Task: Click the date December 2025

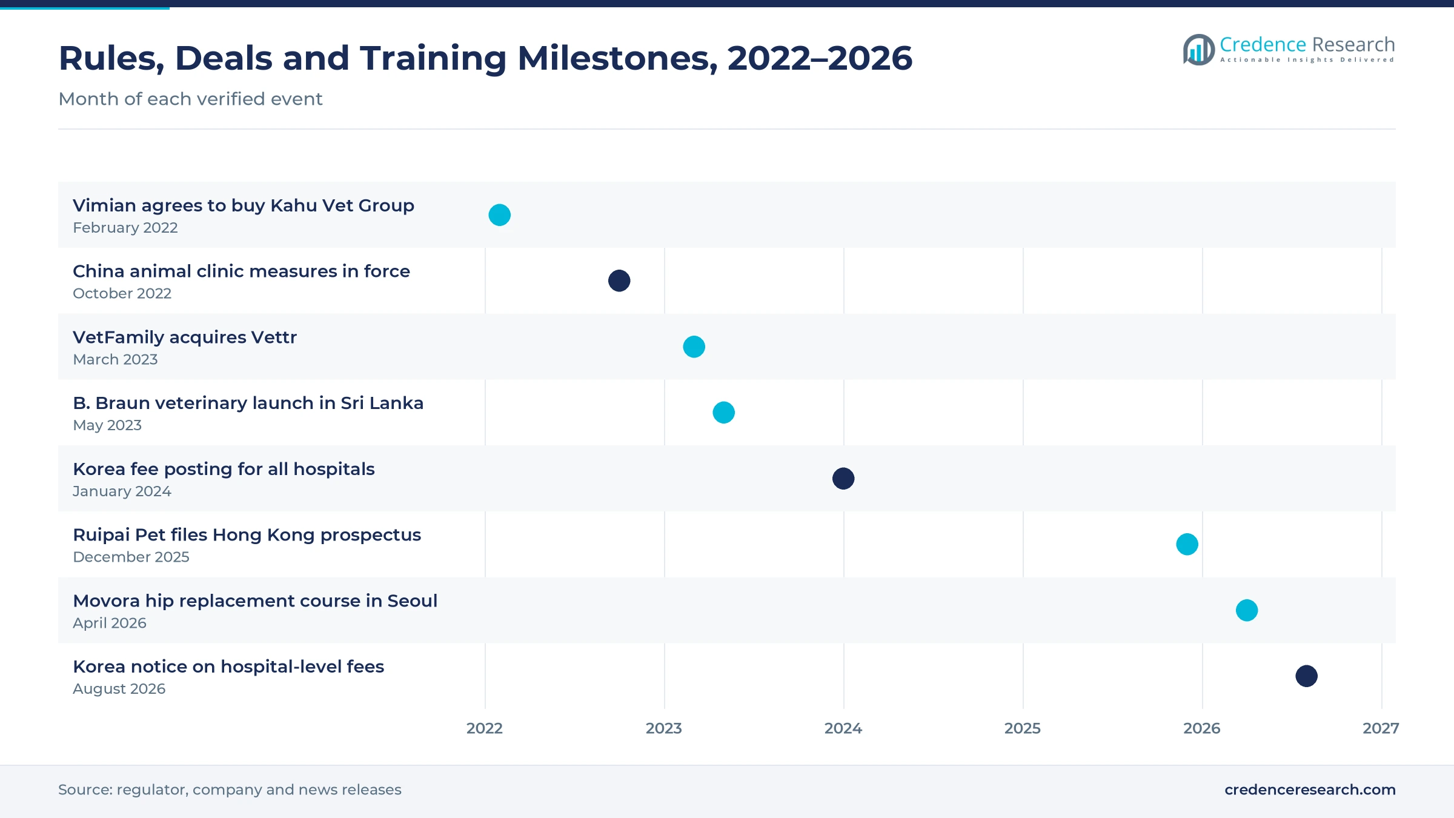Action: coord(131,557)
